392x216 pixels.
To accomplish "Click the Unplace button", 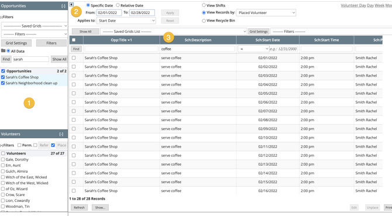I will coord(372,207).
